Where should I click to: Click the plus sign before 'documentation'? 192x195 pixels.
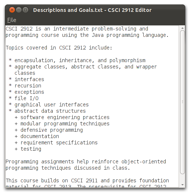click(x=16, y=137)
